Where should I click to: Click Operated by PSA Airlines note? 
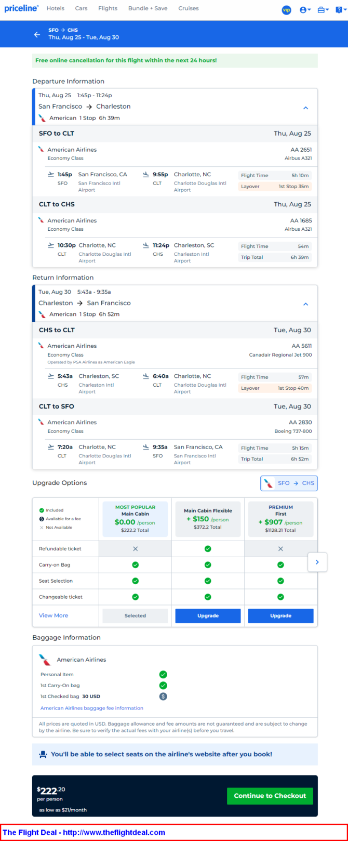91,362
